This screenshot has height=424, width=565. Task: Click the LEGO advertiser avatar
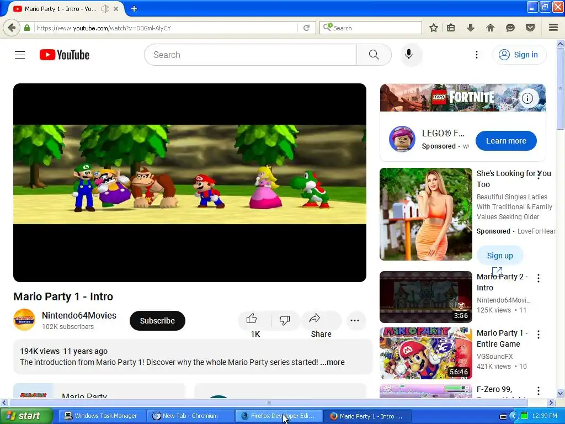(x=402, y=139)
